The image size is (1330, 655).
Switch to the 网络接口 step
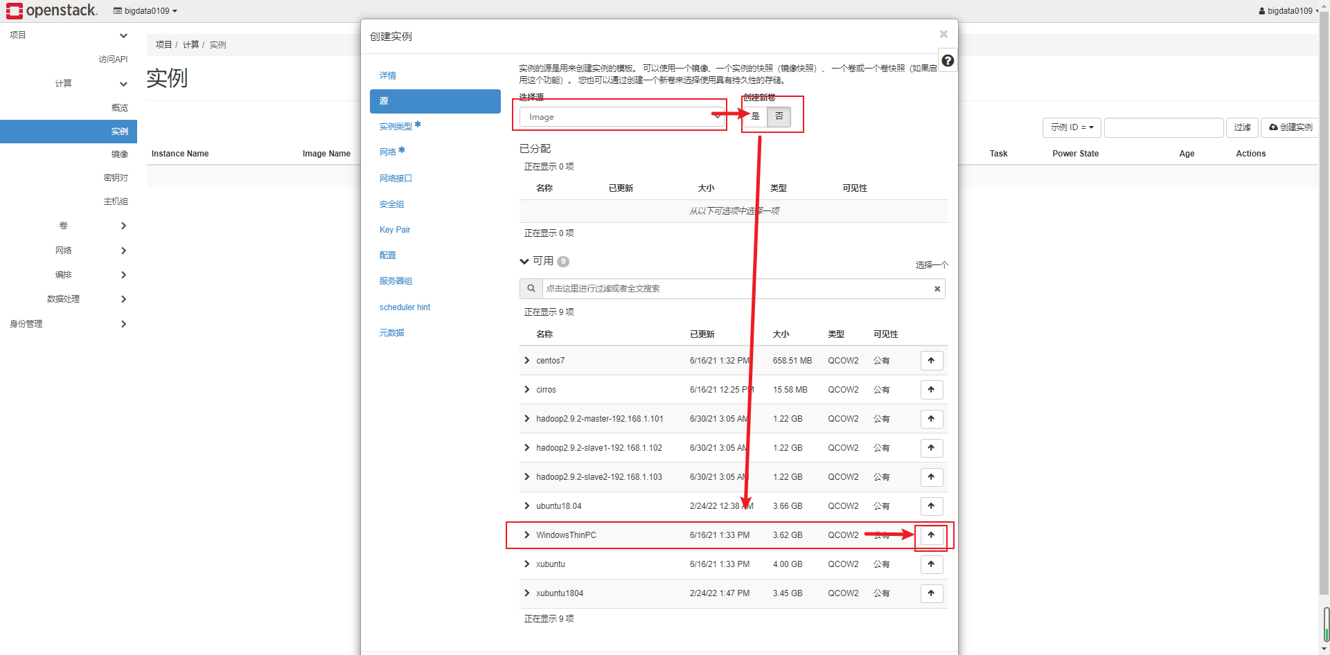[396, 178]
